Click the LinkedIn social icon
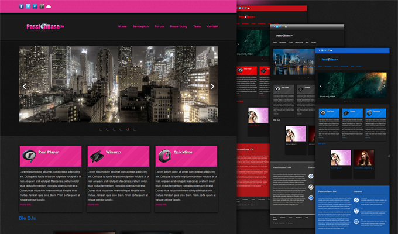 pos(35,6)
